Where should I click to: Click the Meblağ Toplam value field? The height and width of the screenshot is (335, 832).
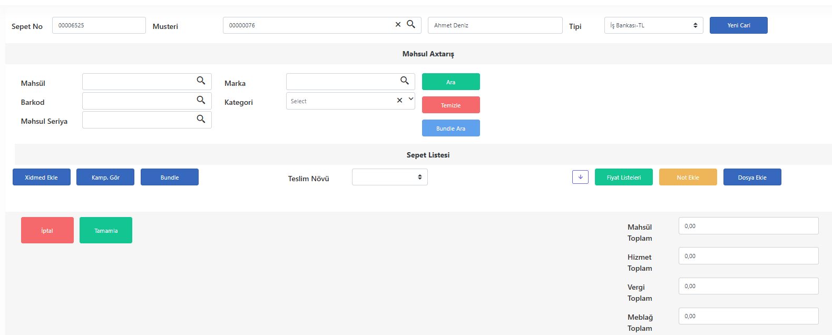click(749, 316)
